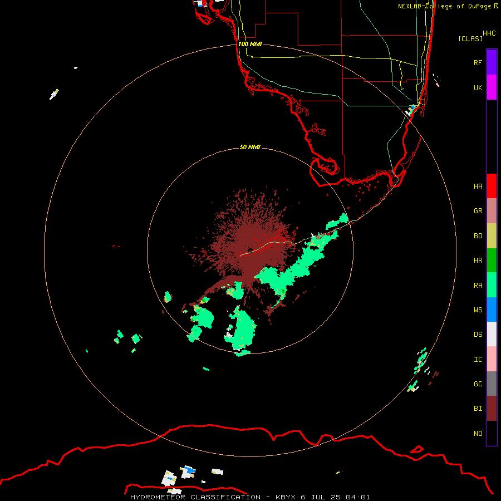
Task: Click the BD legend label
Action: 478,236
